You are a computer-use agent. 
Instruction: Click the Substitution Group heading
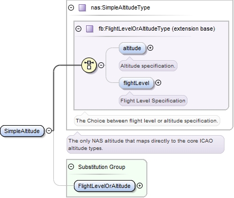tap(102, 167)
